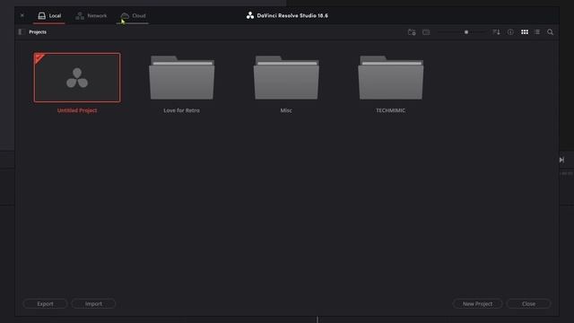Show project information icon
Viewport: 574px width, 323px height.
click(510, 32)
